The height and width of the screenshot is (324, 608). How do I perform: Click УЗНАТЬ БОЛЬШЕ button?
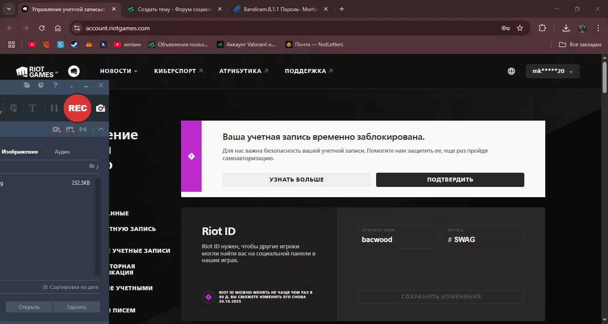tap(296, 180)
